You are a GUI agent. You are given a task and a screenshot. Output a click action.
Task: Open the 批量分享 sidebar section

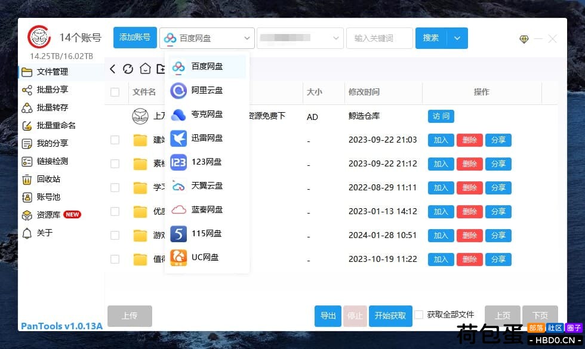pyautogui.click(x=61, y=89)
